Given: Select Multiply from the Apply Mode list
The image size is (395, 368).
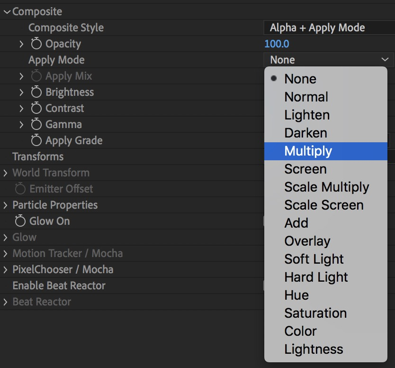Looking at the screenshot, I should 308,151.
